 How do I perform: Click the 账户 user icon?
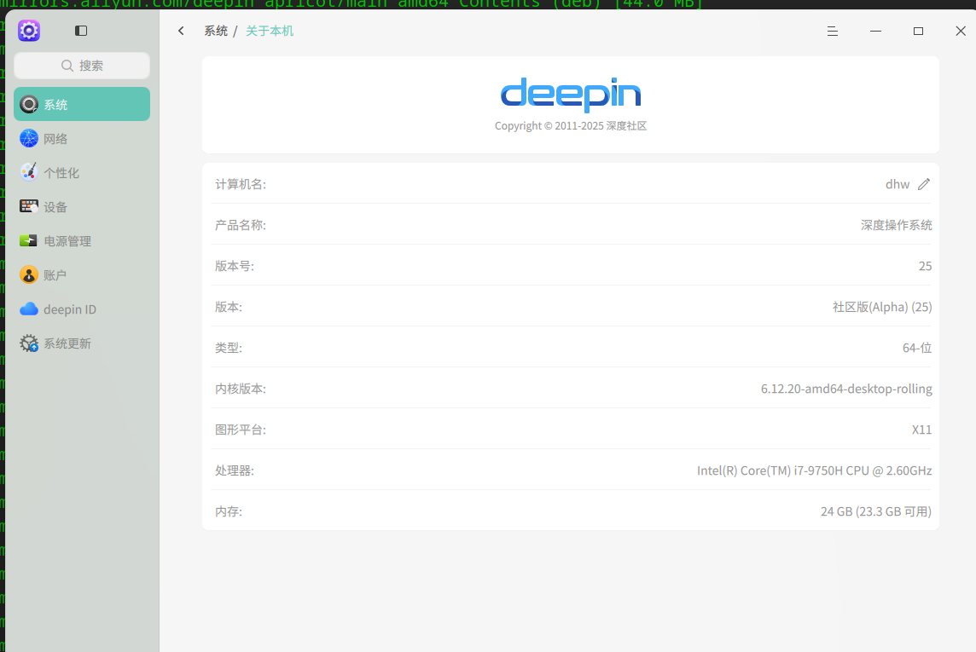[x=29, y=274]
